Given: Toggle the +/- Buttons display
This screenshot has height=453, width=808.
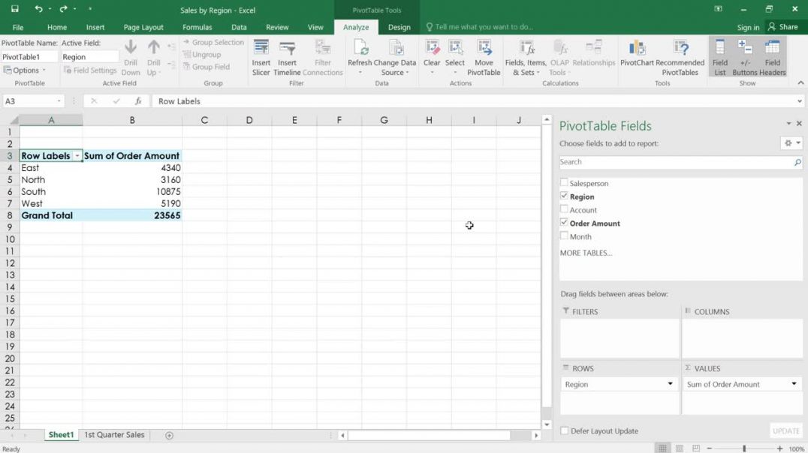Looking at the screenshot, I should pyautogui.click(x=745, y=58).
